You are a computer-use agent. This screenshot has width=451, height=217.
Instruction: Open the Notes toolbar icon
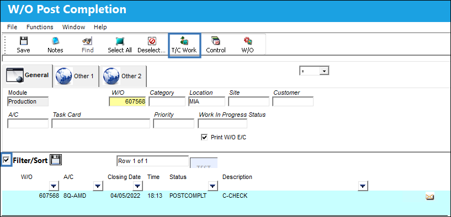(55, 45)
